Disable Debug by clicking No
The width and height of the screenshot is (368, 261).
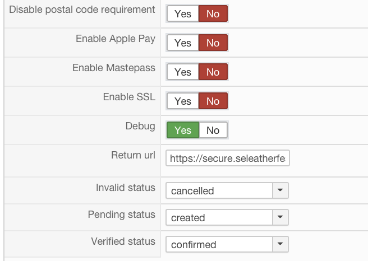213,130
